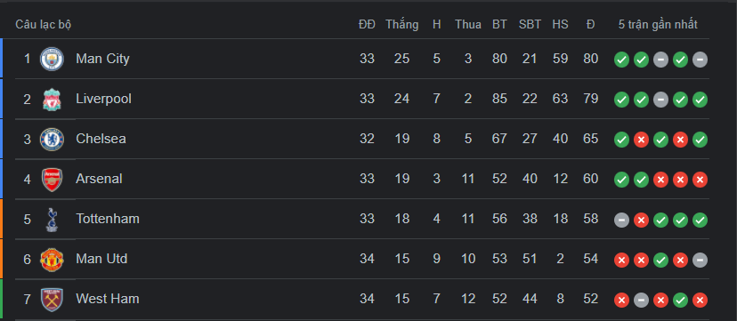Click the Câu lạc bộ column header
This screenshot has width=737, height=321.
(43, 24)
